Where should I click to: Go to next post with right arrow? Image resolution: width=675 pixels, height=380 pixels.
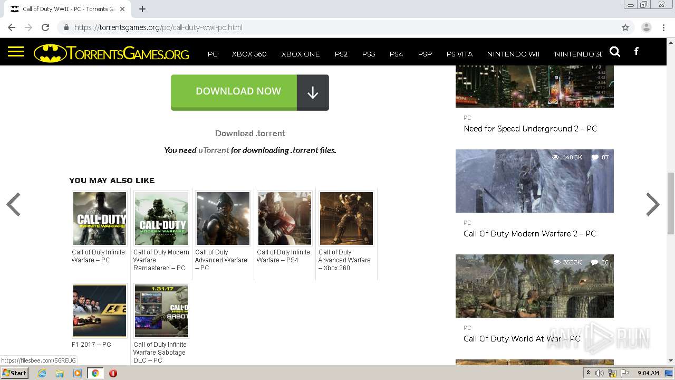pyautogui.click(x=653, y=204)
